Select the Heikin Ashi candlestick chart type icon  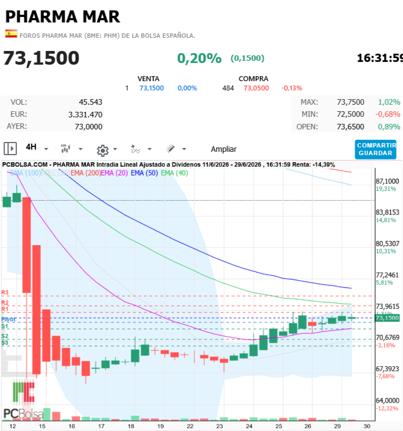tap(66, 149)
